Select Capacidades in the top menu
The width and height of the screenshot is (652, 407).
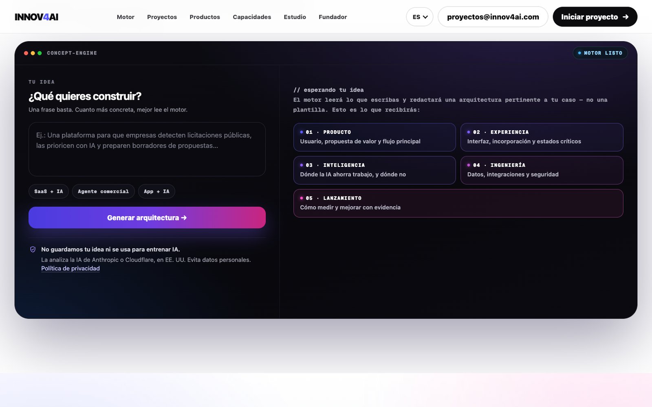[x=252, y=17]
